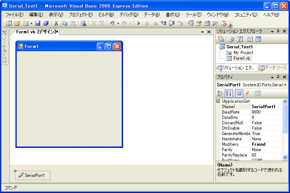Click the Step Into icon
The height and width of the screenshot is (193, 290).
[163, 23]
